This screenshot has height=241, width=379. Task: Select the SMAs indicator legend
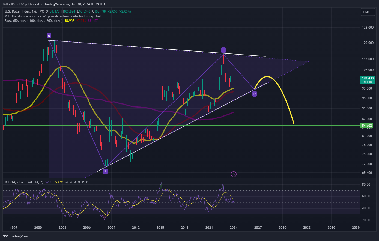click(x=34, y=21)
